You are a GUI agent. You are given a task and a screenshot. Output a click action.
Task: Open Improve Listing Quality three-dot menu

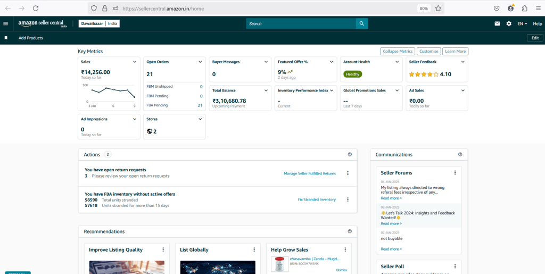pos(163,250)
